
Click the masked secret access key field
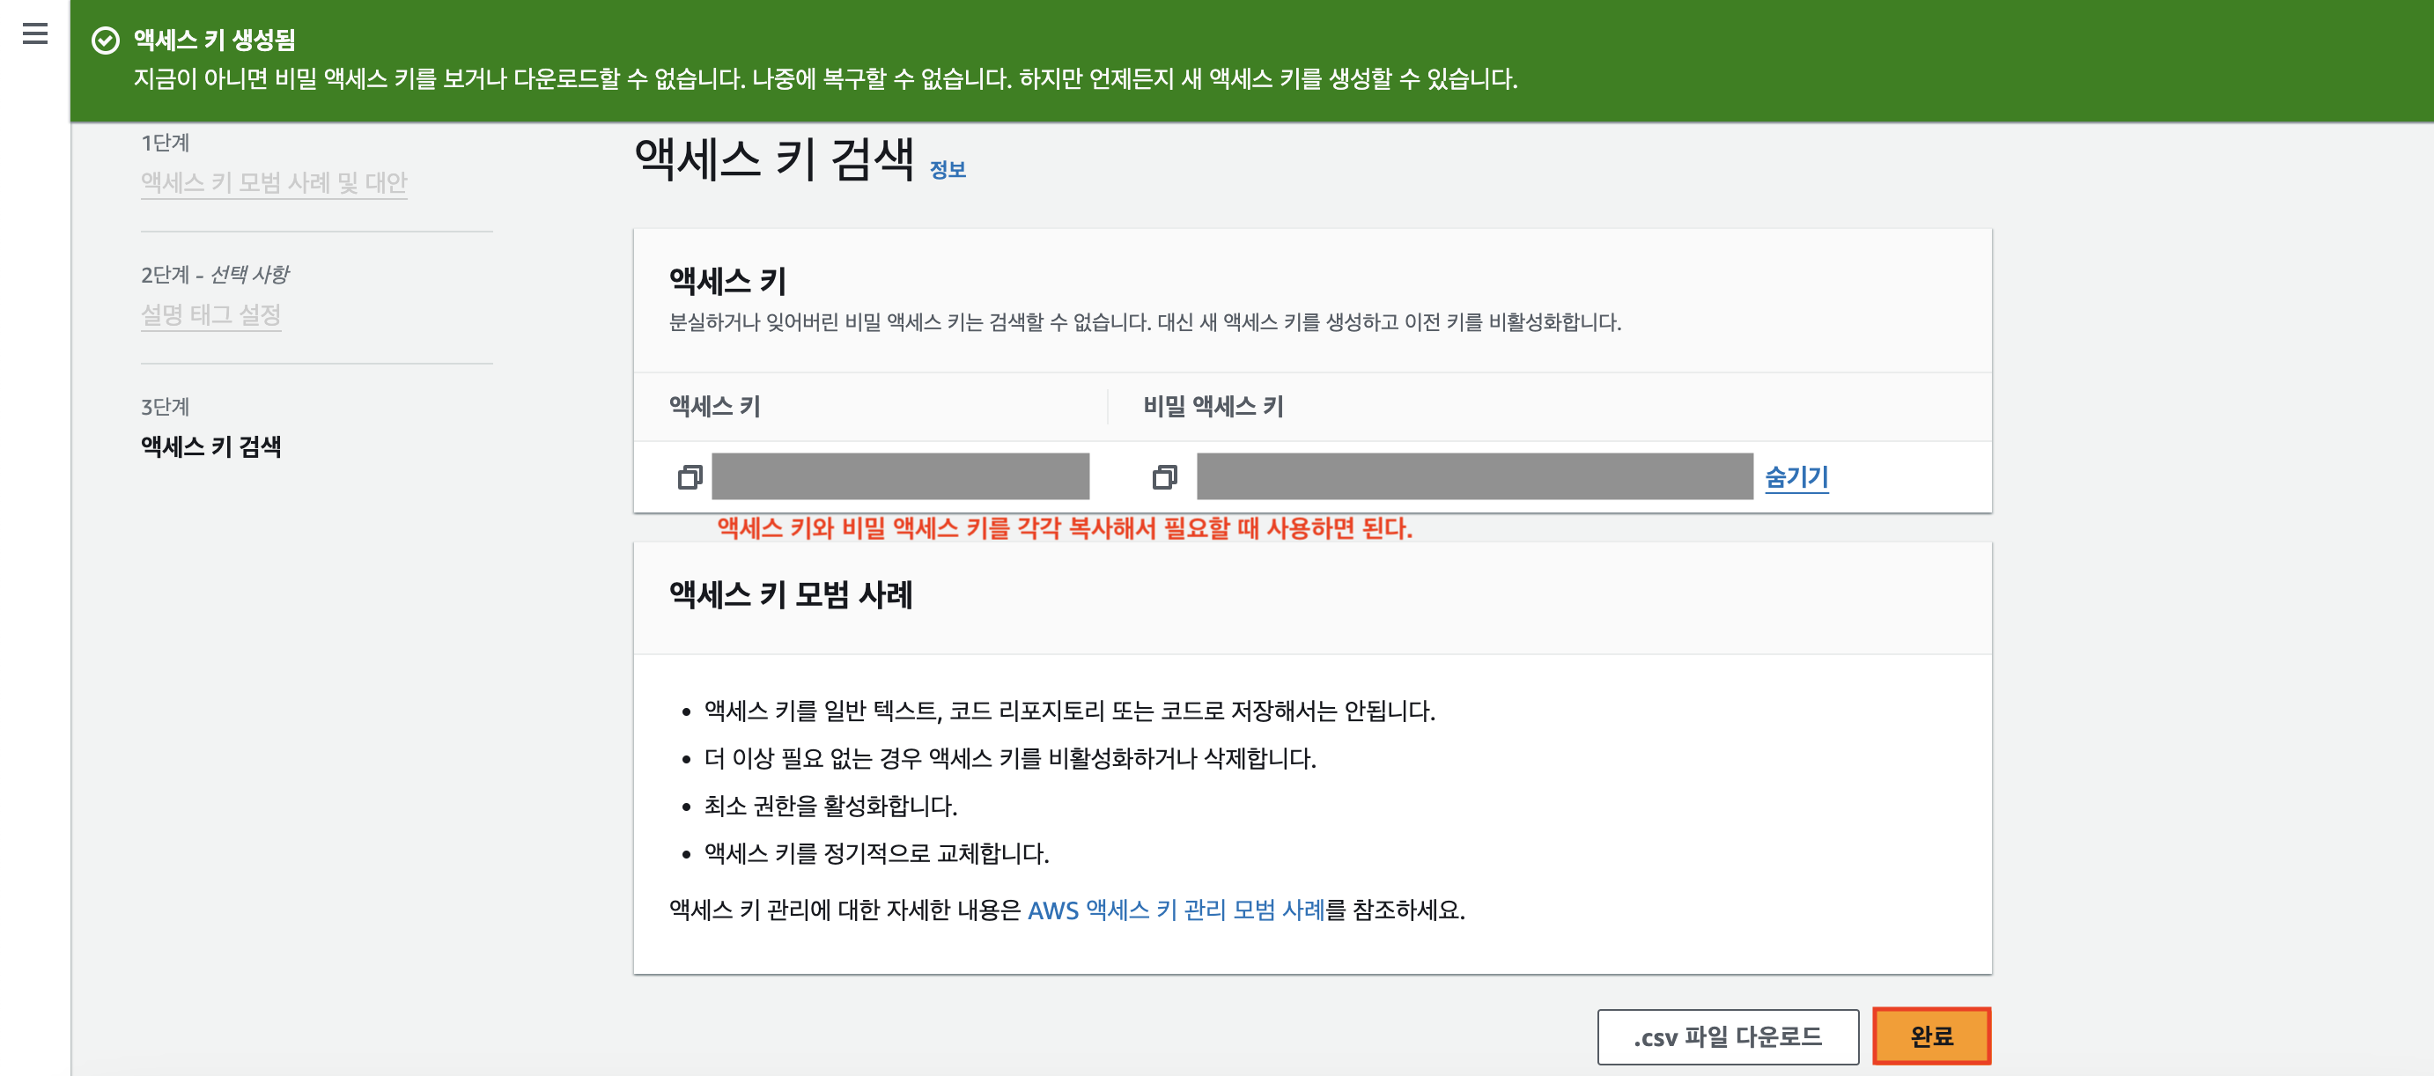coord(1474,476)
